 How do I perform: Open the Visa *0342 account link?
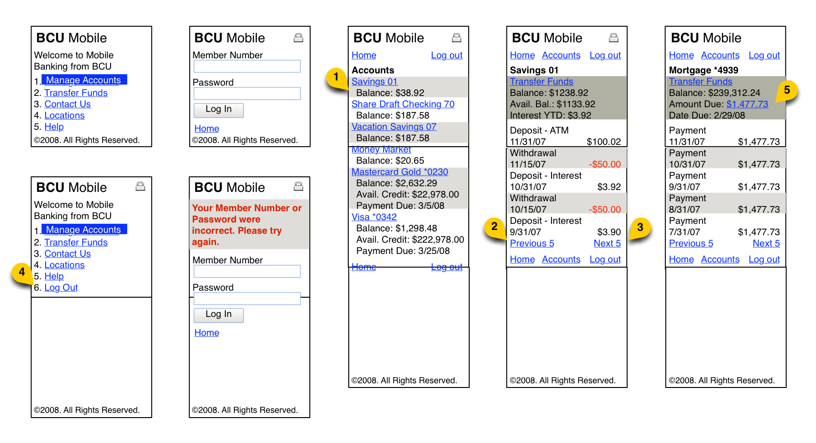tap(374, 217)
